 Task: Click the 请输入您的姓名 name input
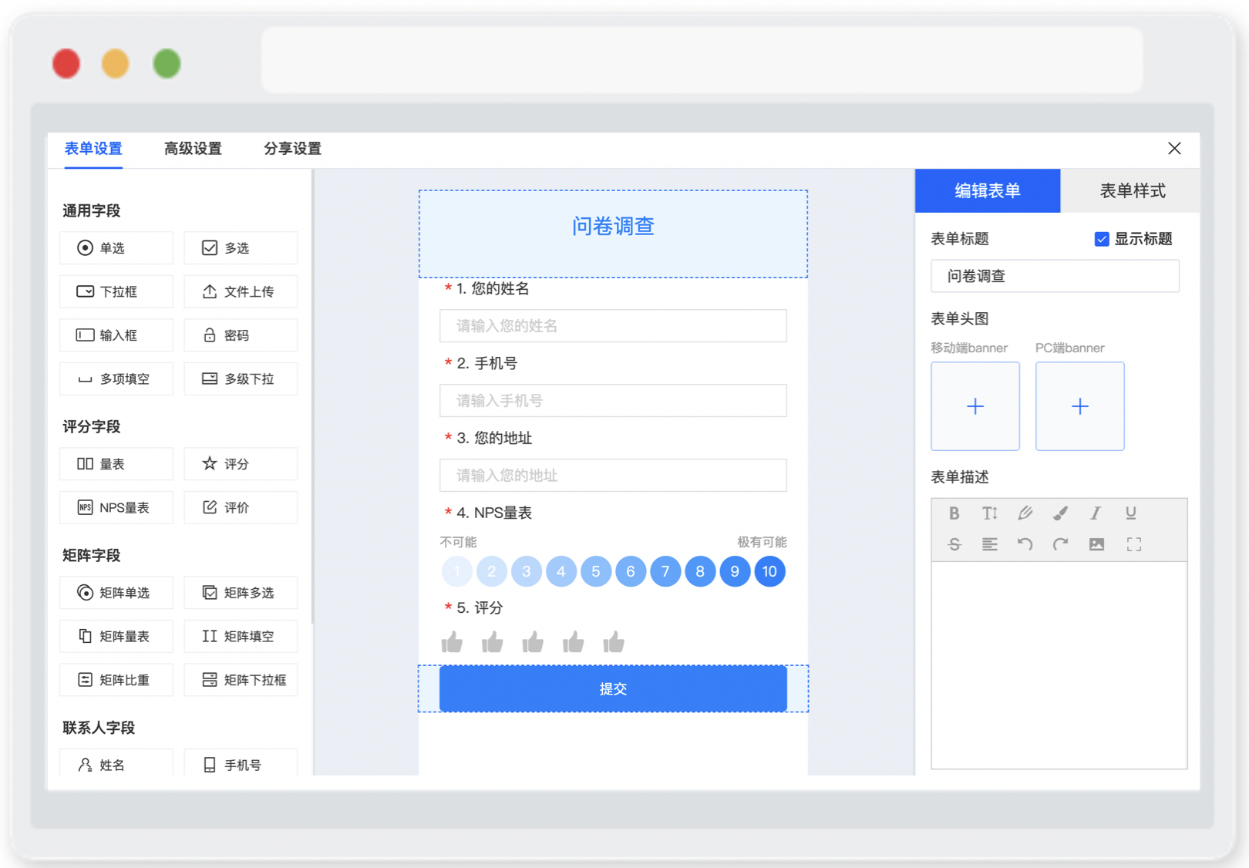[x=613, y=326]
